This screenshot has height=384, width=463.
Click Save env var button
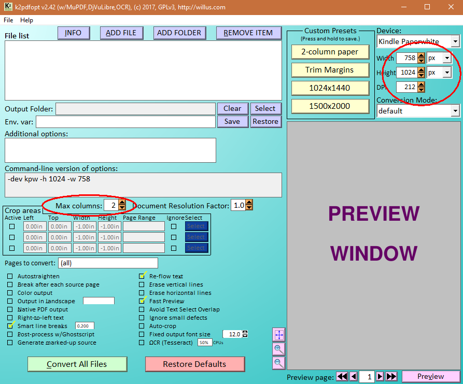232,122
